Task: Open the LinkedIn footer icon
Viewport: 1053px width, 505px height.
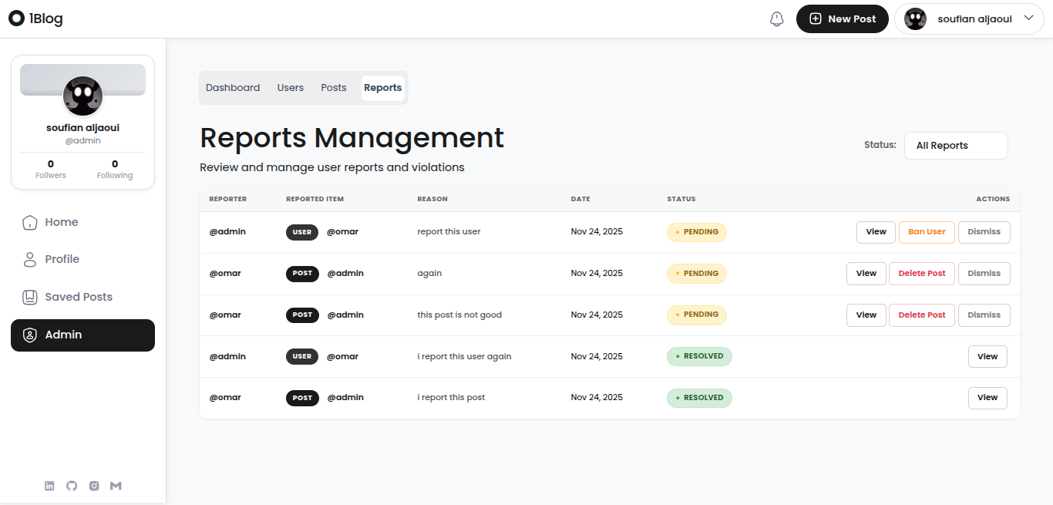Action: point(49,486)
